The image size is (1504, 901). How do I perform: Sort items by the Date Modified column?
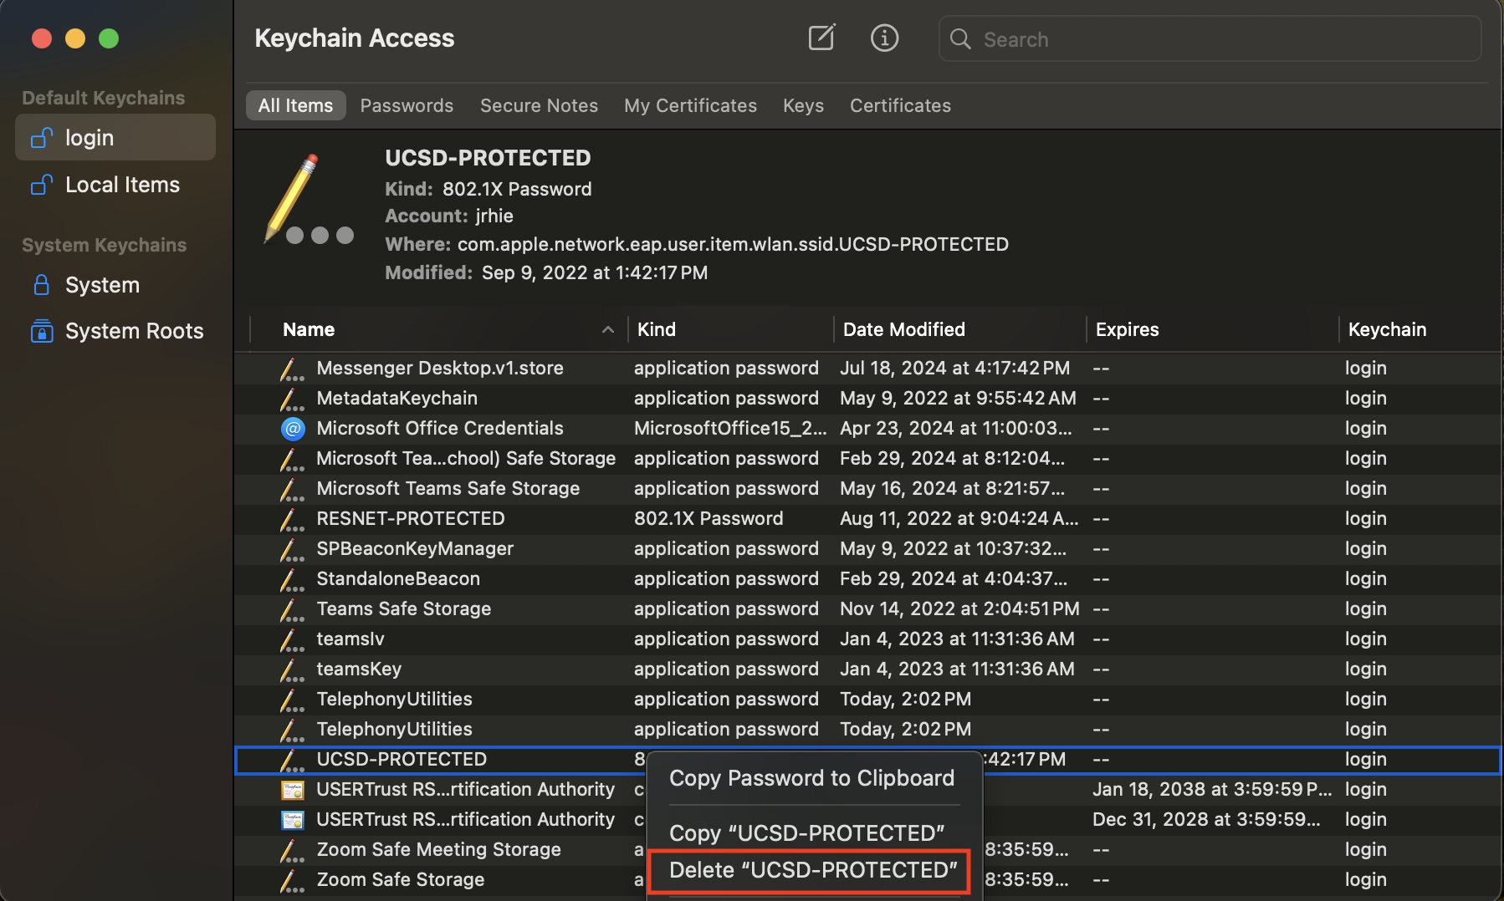[x=903, y=329]
